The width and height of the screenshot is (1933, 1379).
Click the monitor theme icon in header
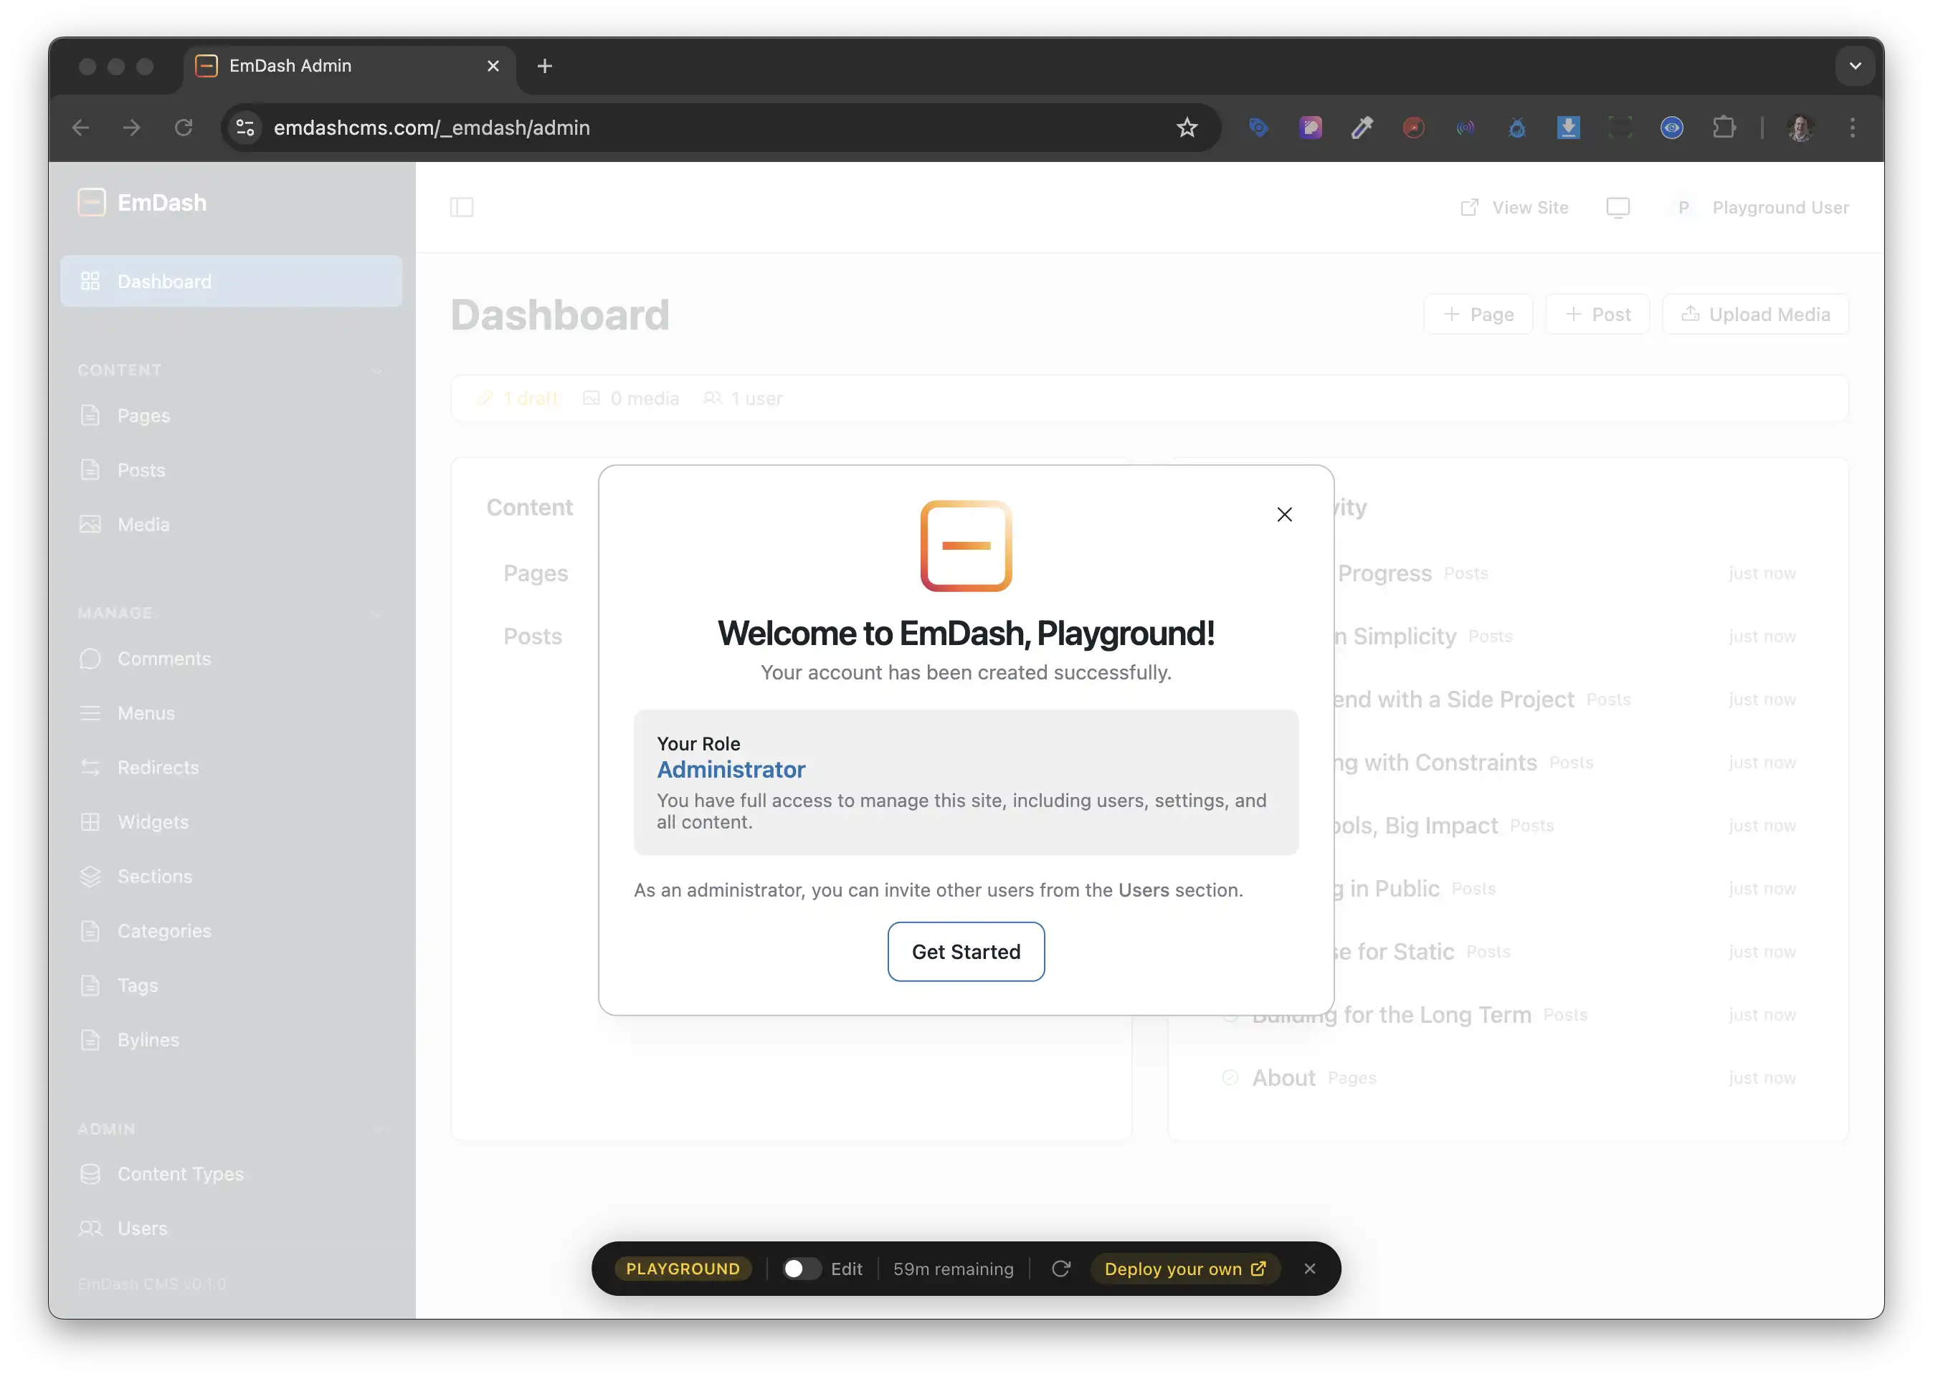[x=1617, y=207]
